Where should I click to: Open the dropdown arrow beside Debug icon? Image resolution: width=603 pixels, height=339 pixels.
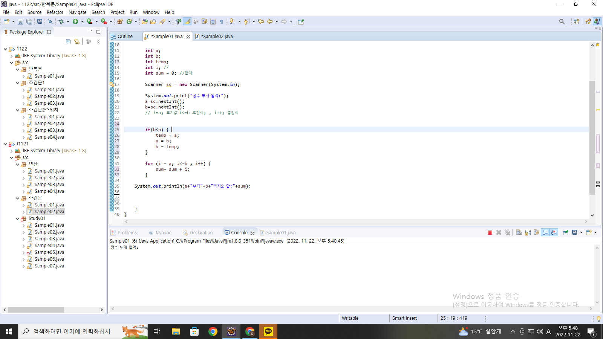[68, 21]
